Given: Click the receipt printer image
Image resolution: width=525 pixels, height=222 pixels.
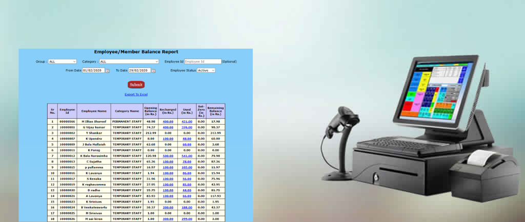Looking at the screenshot, I should pos(483,175).
